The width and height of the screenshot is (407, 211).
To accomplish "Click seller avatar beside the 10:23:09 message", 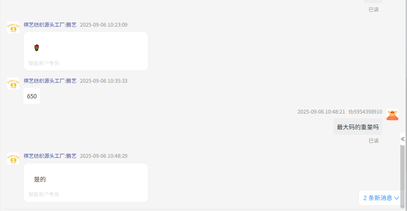I will [x=13, y=28].
